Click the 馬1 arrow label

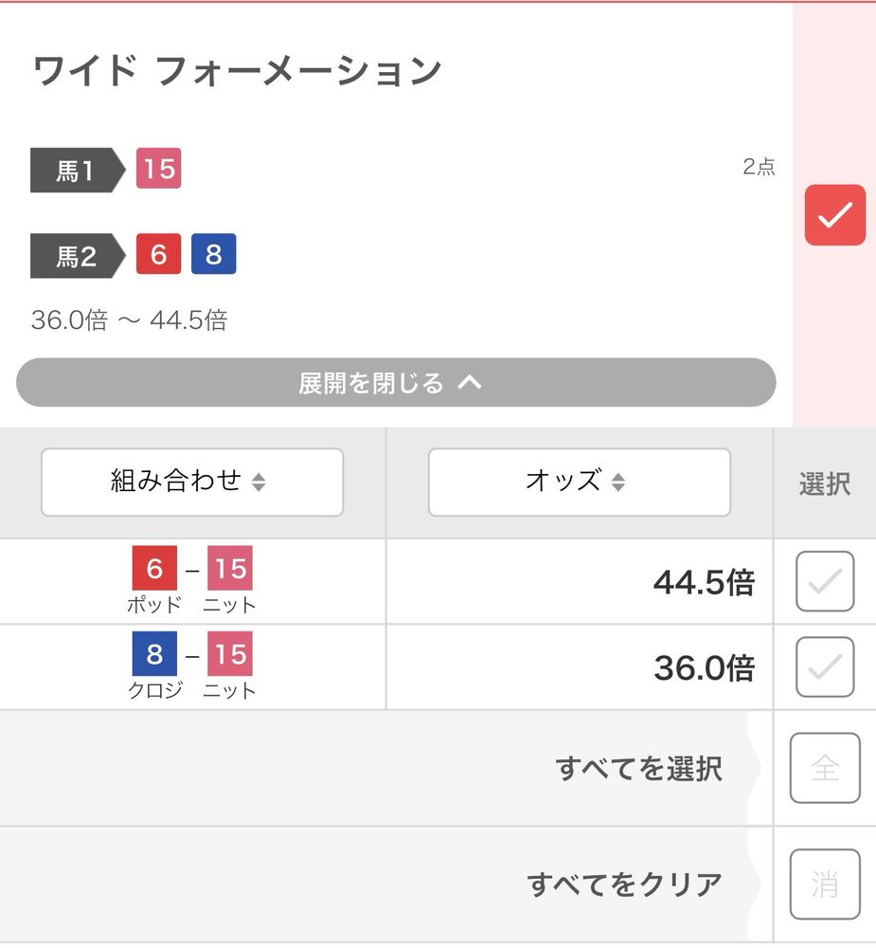pyautogui.click(x=78, y=170)
